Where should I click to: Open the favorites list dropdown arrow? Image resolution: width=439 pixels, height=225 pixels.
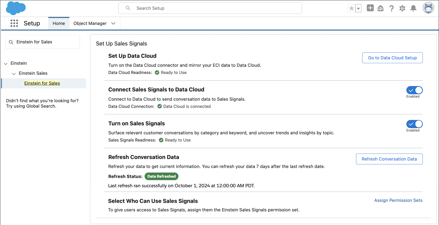[x=358, y=8]
